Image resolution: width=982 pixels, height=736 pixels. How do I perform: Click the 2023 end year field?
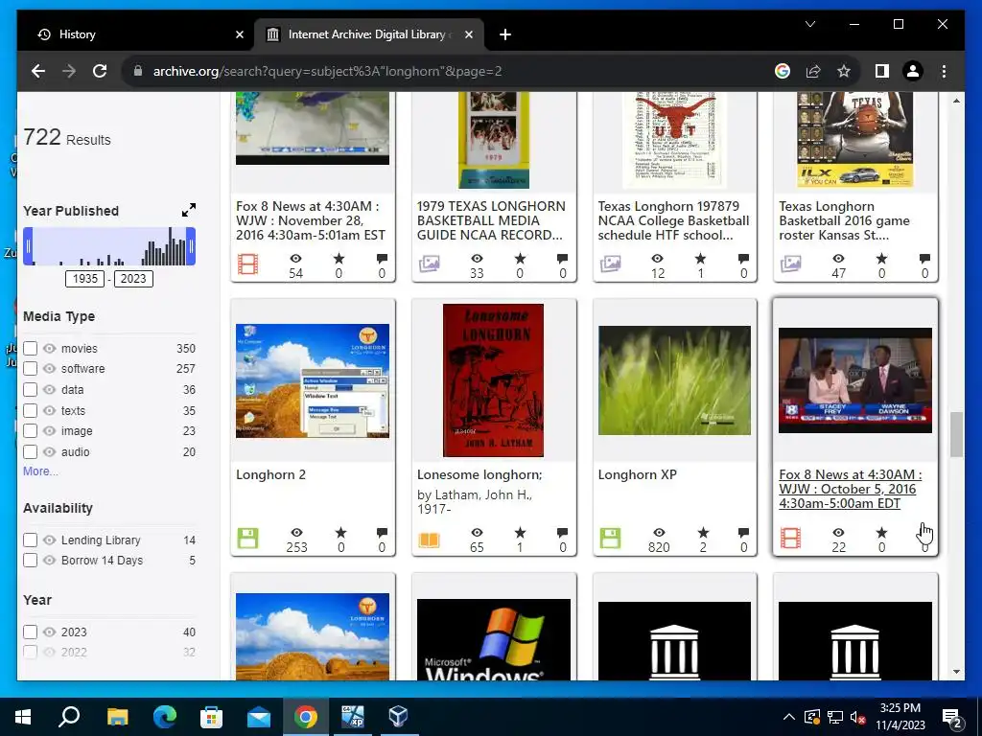click(132, 279)
